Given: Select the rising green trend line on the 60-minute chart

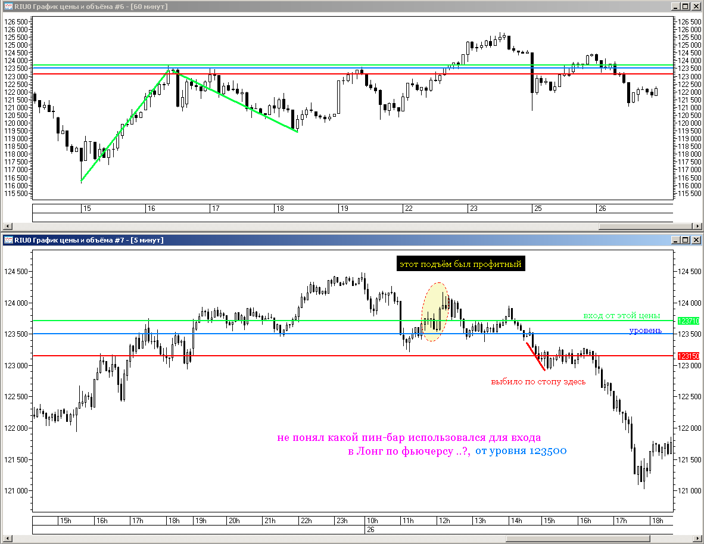Looking at the screenshot, I should point(125,126).
